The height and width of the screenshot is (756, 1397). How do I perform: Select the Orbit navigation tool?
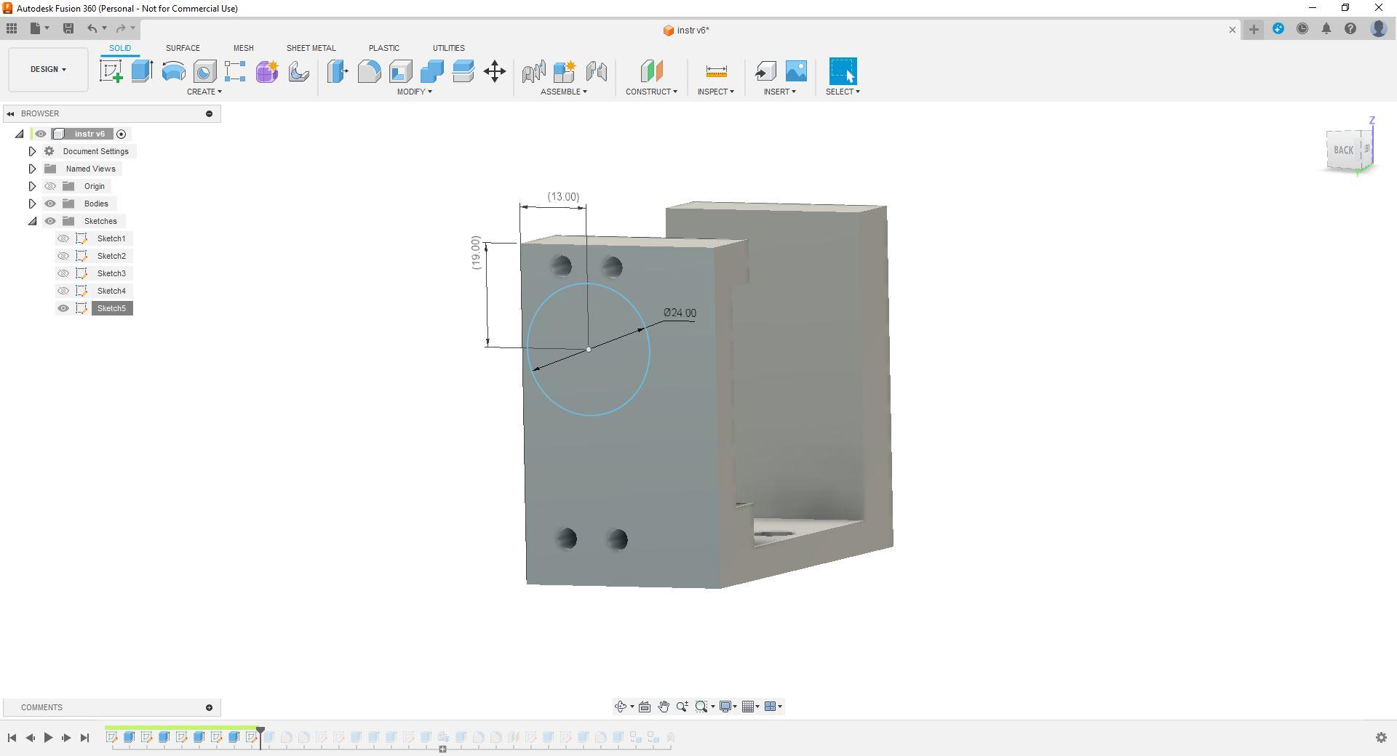pyautogui.click(x=621, y=707)
